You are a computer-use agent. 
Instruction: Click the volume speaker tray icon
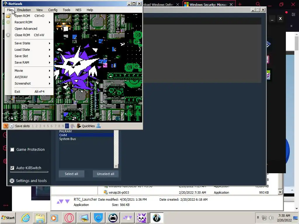(271, 218)
